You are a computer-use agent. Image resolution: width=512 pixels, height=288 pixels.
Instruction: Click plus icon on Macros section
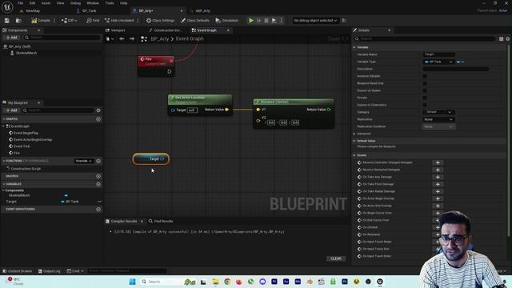(98, 176)
